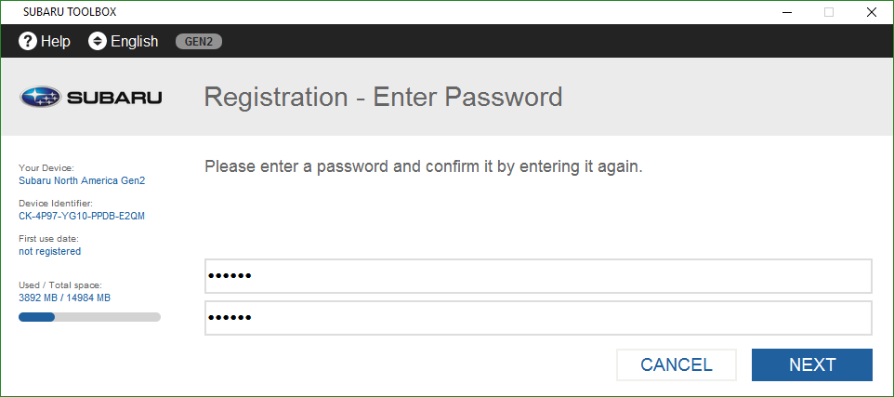
Task: Click the Registration - Enter Password heading
Action: [x=383, y=97]
